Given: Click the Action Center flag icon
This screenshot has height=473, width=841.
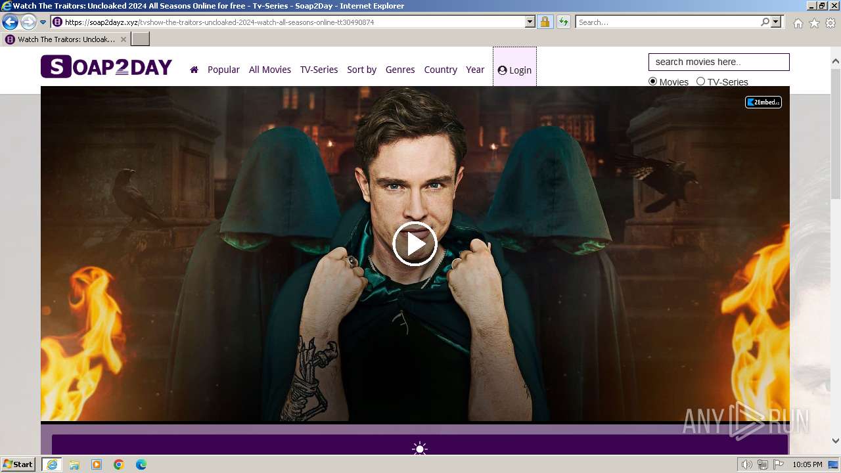Looking at the screenshot, I should [x=779, y=464].
